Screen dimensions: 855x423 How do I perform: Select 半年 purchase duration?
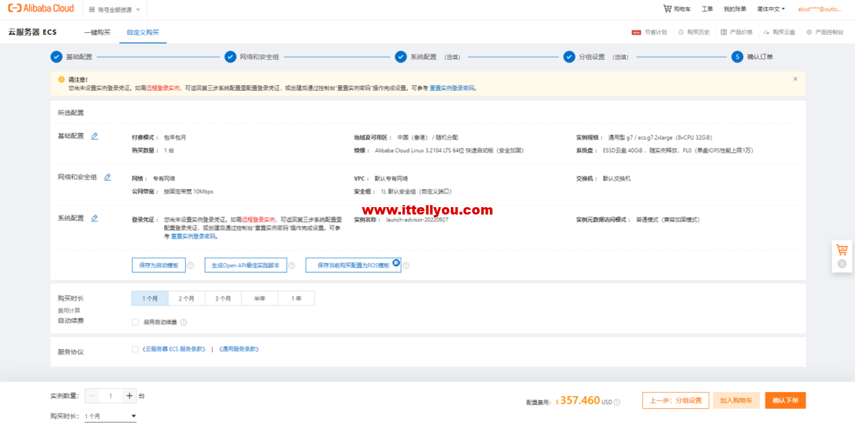tap(259, 299)
